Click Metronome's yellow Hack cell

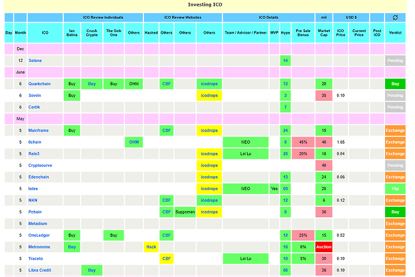pyautogui.click(x=151, y=247)
